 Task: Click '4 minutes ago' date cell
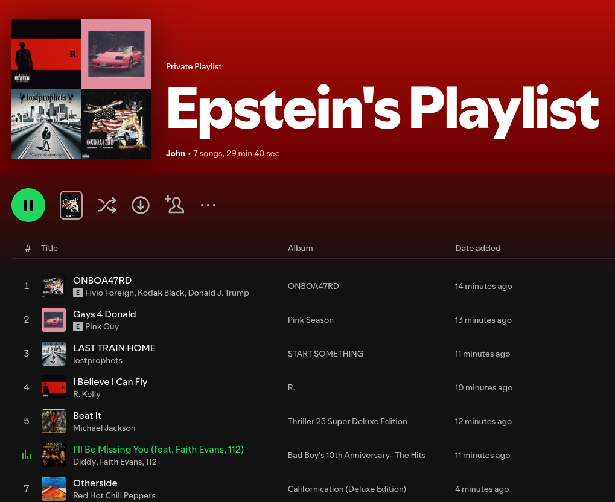point(482,489)
